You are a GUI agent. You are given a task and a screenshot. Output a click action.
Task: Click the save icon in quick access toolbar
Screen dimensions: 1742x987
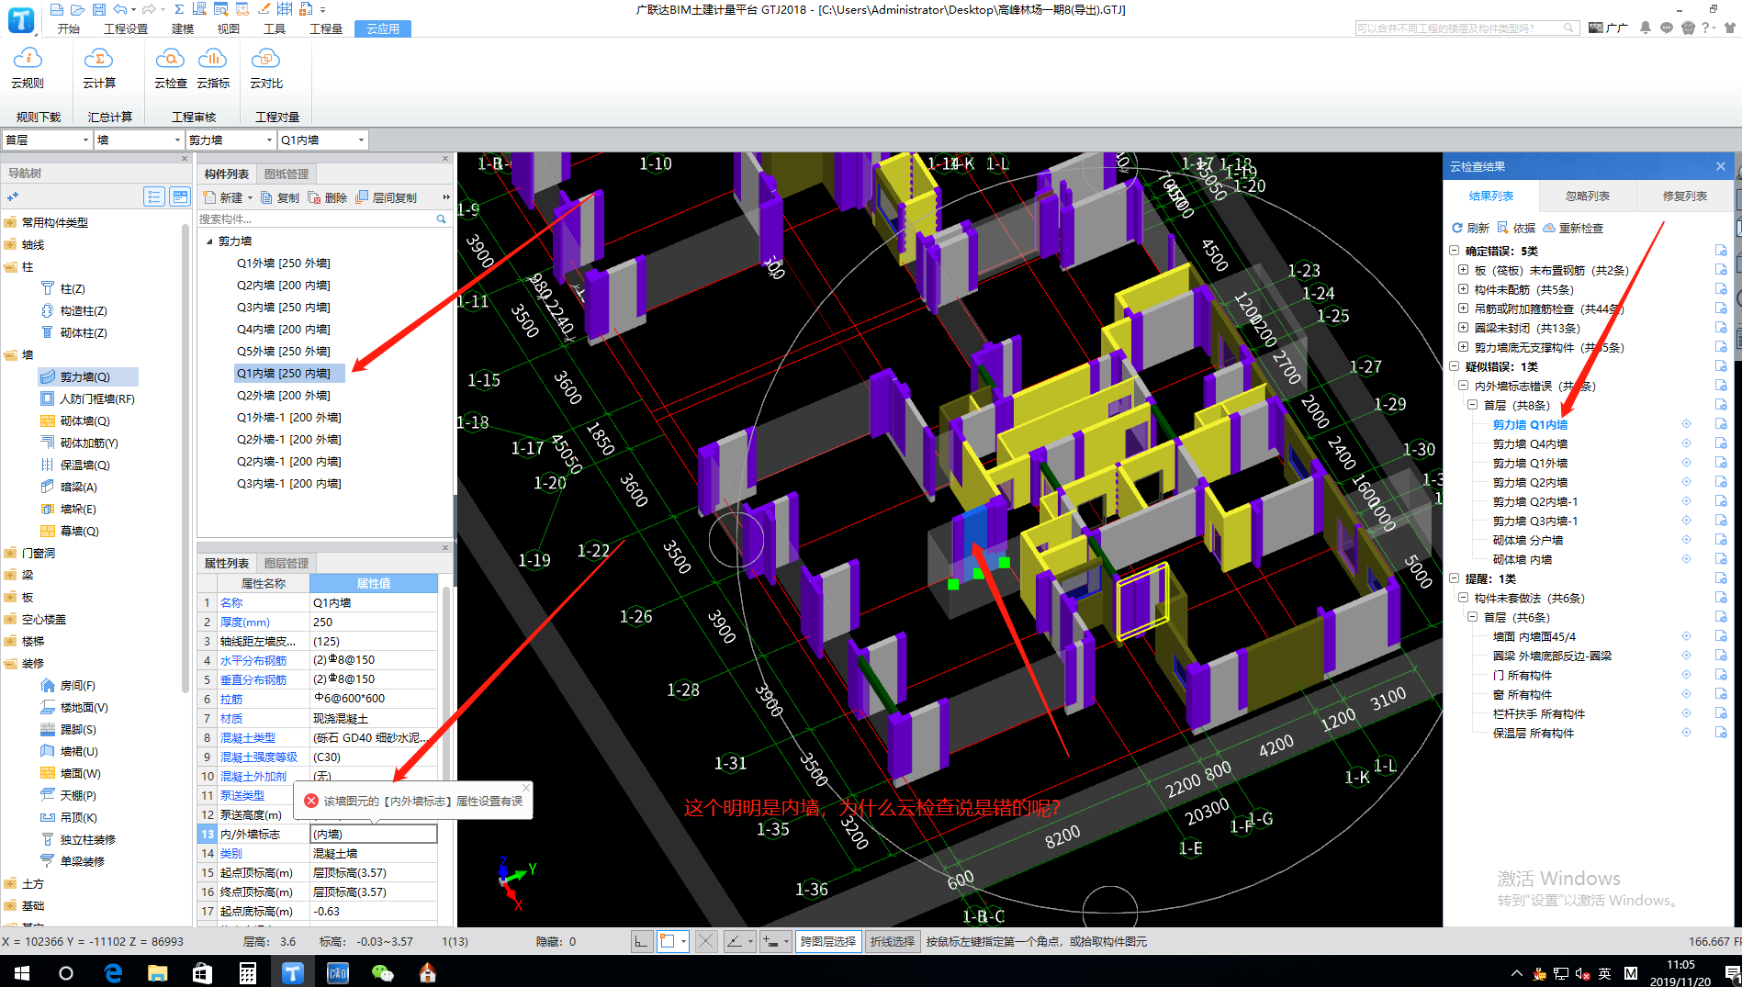coord(98,9)
